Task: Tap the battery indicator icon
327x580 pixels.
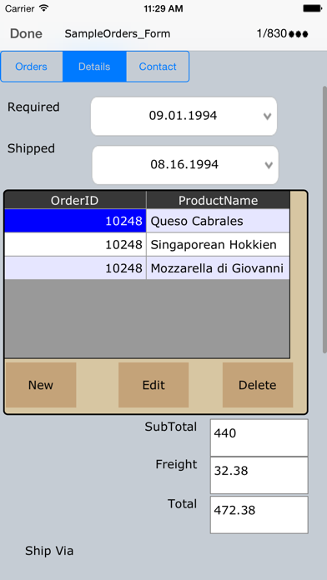Action: tap(312, 8)
